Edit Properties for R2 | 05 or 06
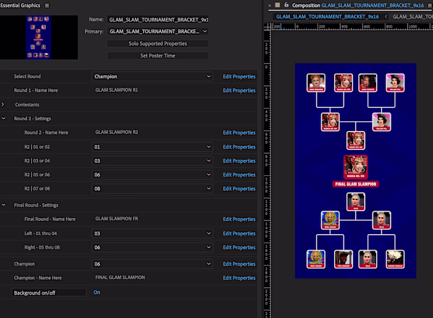The height and width of the screenshot is (318, 433). pyautogui.click(x=239, y=175)
